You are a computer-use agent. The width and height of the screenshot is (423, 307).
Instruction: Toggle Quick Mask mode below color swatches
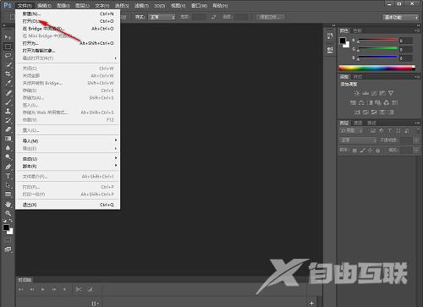(x=8, y=240)
